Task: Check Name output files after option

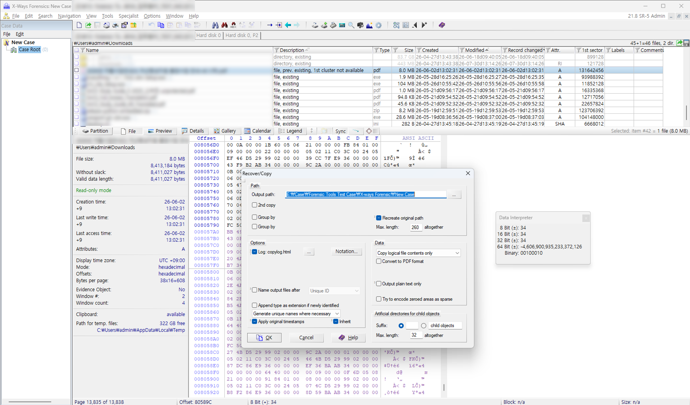Action: 255,290
